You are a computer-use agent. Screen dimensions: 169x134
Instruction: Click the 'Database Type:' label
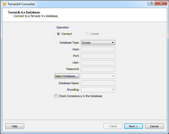[x=69, y=43]
